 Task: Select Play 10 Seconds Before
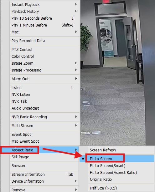point(45,18)
